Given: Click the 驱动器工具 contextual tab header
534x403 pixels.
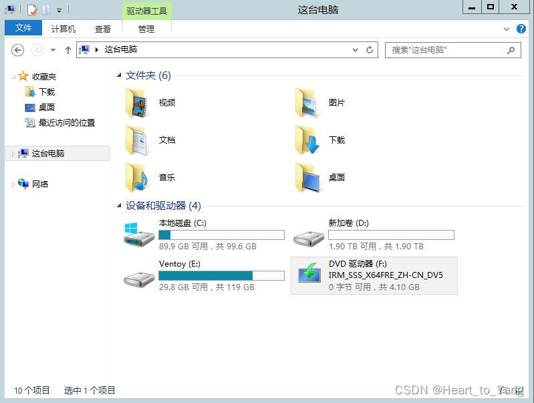Looking at the screenshot, I should [x=147, y=11].
